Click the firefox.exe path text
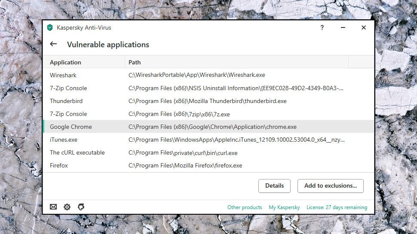Image resolution: width=417 pixels, height=234 pixels. tap(185, 165)
